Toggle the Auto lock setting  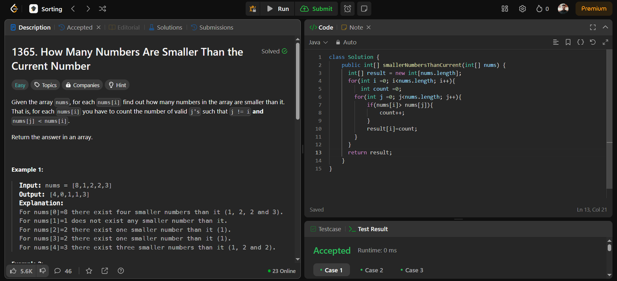click(346, 42)
